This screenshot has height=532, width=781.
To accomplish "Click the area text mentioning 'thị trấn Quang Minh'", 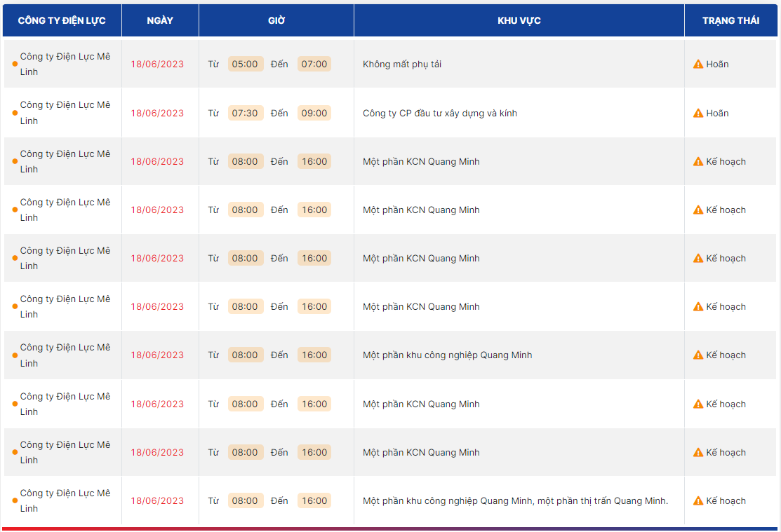I will (x=516, y=500).
